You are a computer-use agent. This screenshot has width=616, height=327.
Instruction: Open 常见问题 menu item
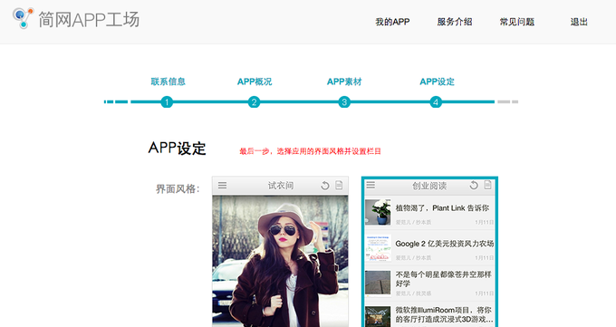click(x=517, y=22)
